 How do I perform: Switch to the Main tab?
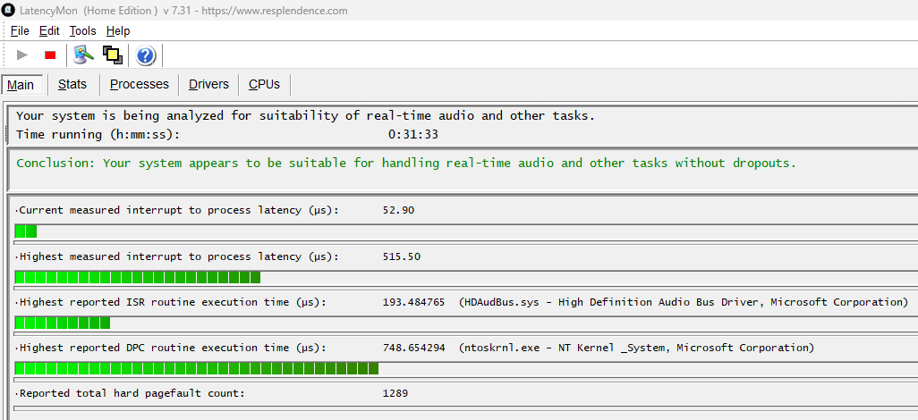(21, 85)
